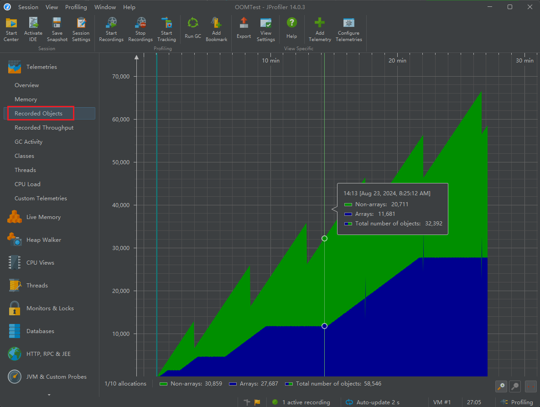Select Memory telemetry
This screenshot has height=407, width=540.
point(50,99)
